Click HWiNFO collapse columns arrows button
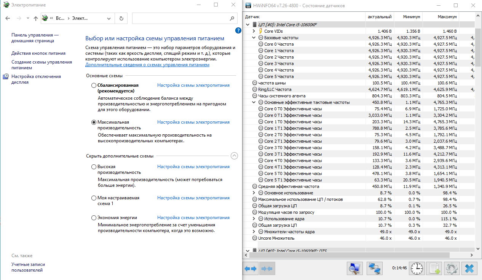The height and width of the screenshot is (280, 482). point(267,269)
